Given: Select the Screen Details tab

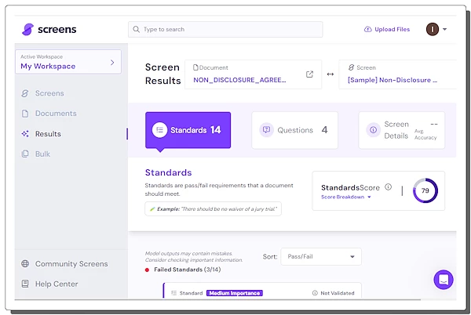Looking at the screenshot, I should pyautogui.click(x=402, y=130).
